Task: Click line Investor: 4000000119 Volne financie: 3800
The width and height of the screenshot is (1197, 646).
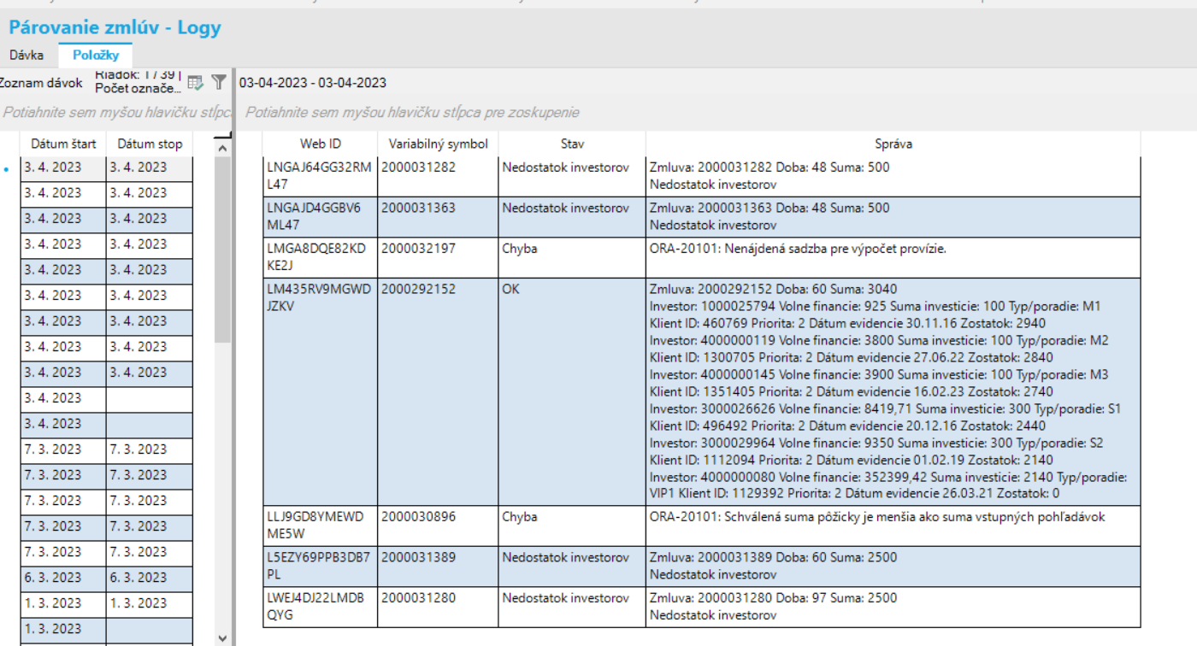Action: 879,340
